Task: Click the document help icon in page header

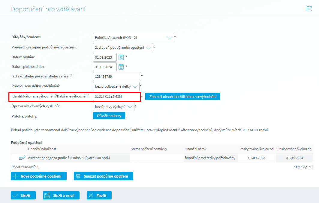Action: 309,9
